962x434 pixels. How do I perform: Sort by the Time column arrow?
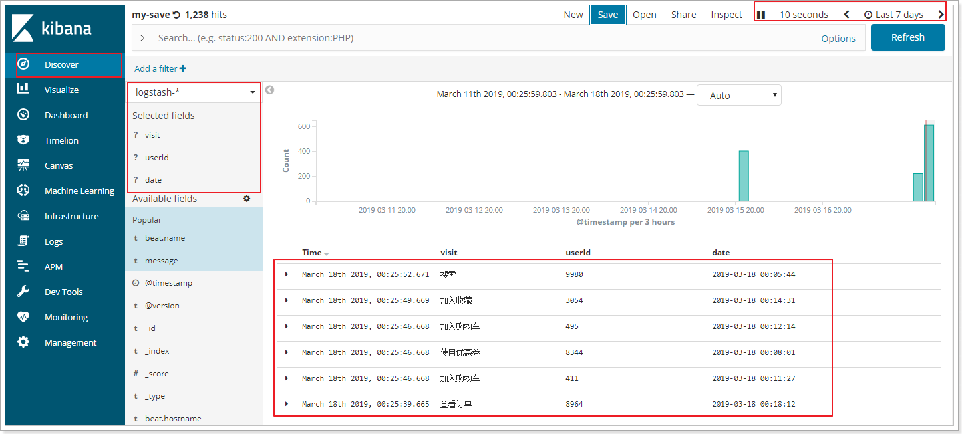click(x=327, y=253)
